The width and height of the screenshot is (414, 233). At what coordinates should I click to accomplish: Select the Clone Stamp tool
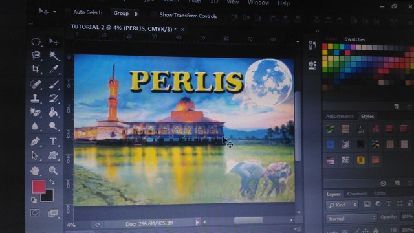35,98
